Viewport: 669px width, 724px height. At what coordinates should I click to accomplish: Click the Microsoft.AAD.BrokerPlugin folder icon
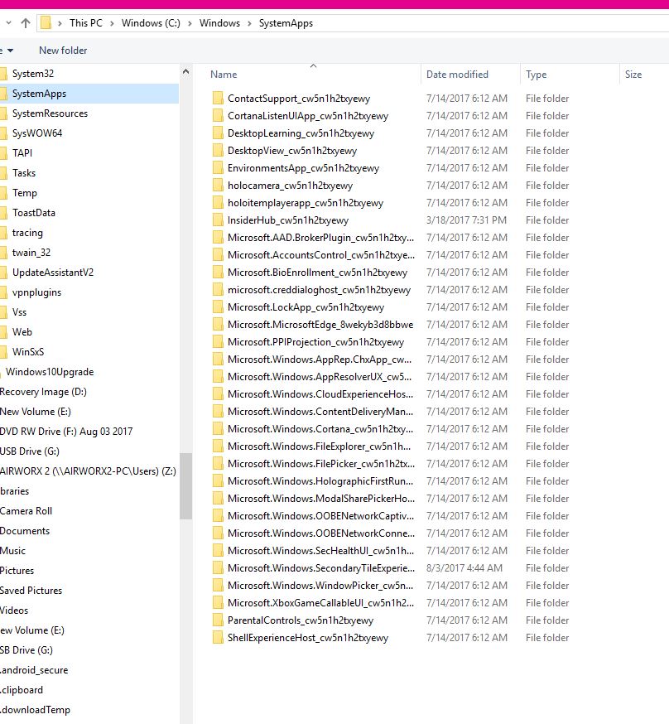pyautogui.click(x=218, y=238)
